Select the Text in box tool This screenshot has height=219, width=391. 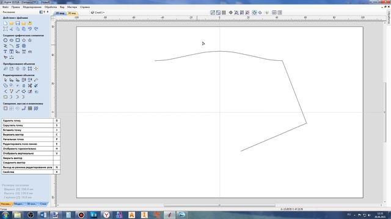12,52
